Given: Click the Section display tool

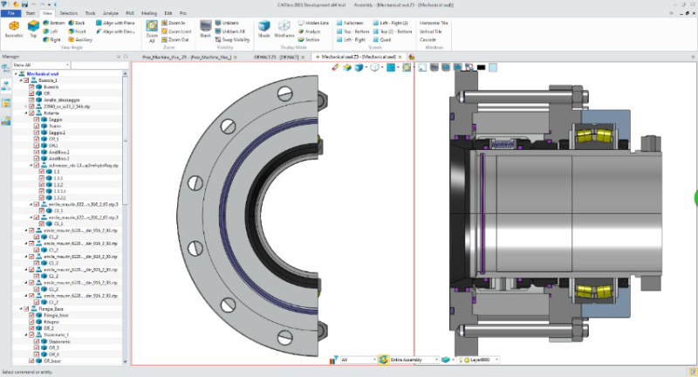Looking at the screenshot, I should click(309, 39).
